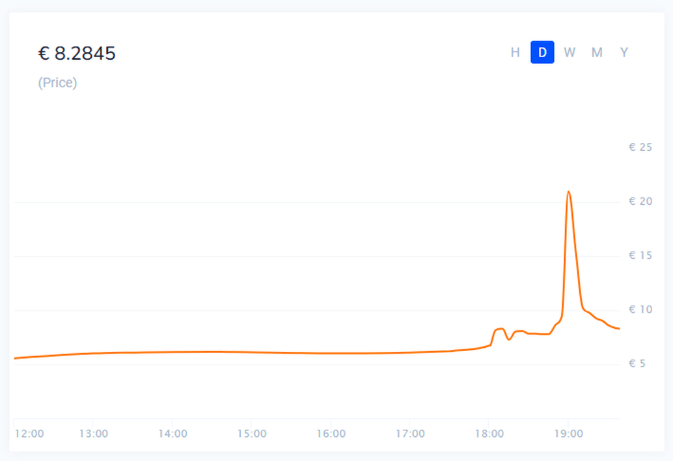The width and height of the screenshot is (673, 461).
Task: Click the € 25 price axis label
Action: pos(640,148)
